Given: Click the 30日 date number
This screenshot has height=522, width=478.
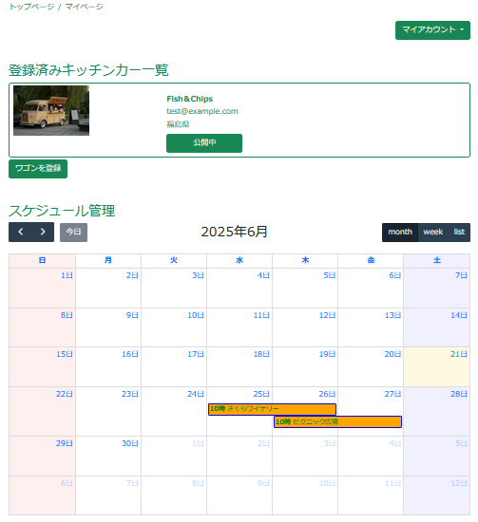Looking at the screenshot, I should (x=130, y=443).
